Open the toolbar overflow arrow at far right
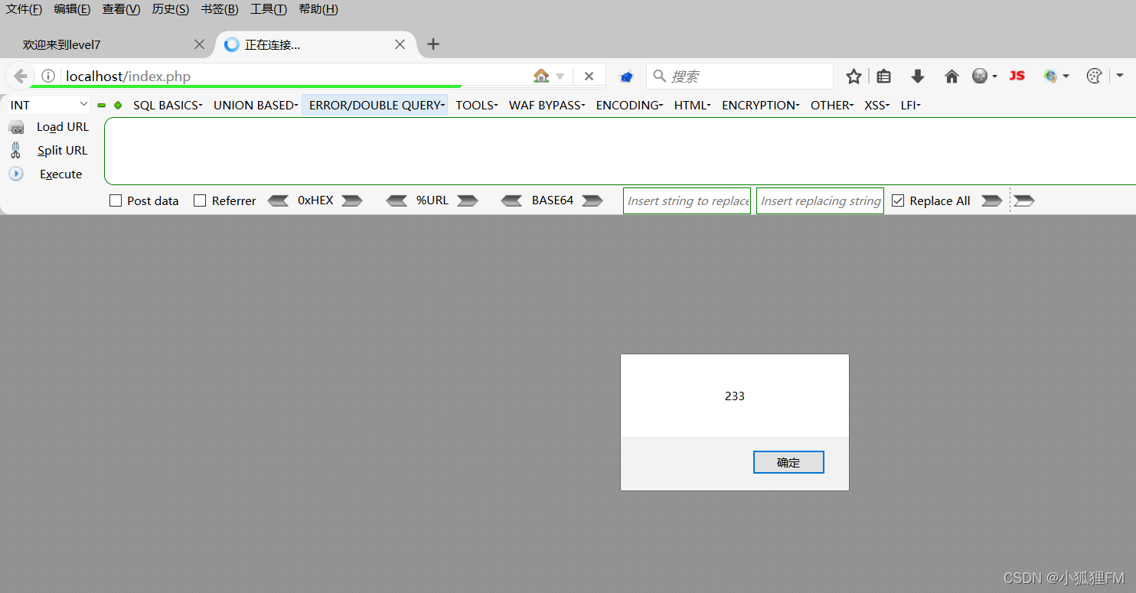 (1120, 77)
